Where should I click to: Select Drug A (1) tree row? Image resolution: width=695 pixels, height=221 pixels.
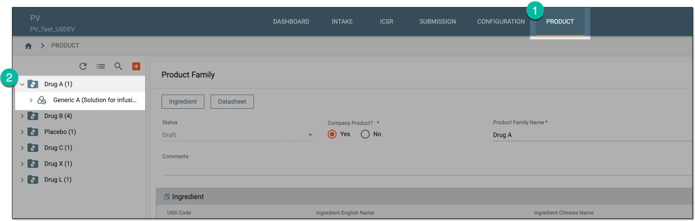click(80, 84)
